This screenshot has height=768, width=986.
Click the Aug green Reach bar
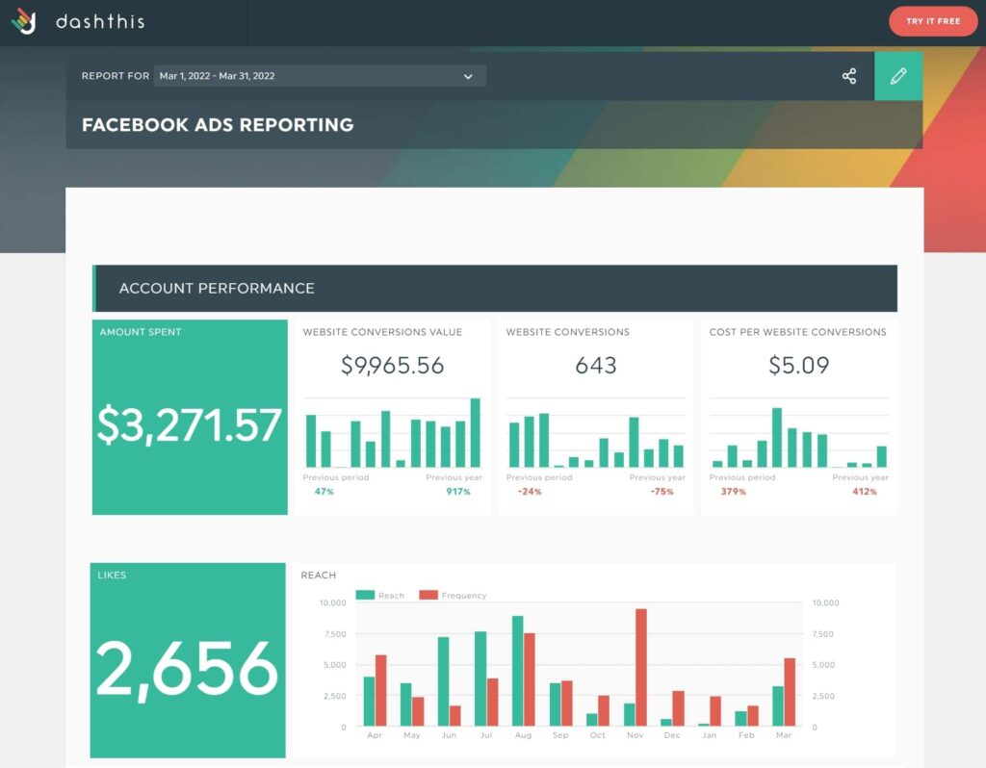[x=517, y=671]
